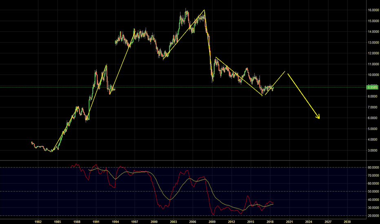Click the 14.0000 price scale label
This screenshot has height=224, width=380.
(373, 32)
